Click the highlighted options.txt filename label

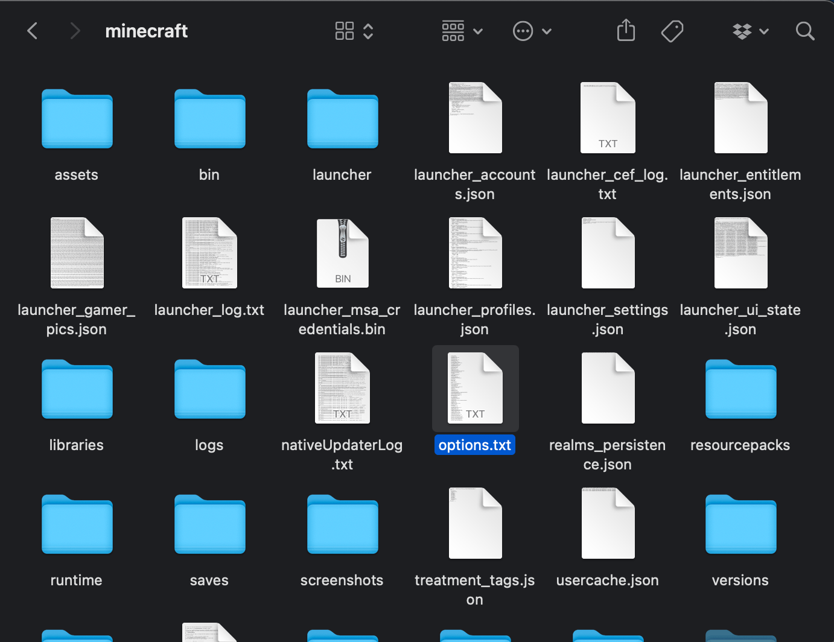tap(475, 445)
